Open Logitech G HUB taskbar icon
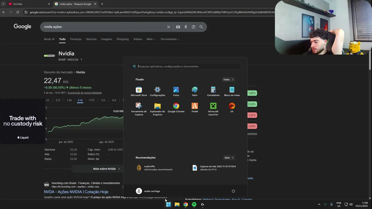372x209 pixels. [x=203, y=204]
